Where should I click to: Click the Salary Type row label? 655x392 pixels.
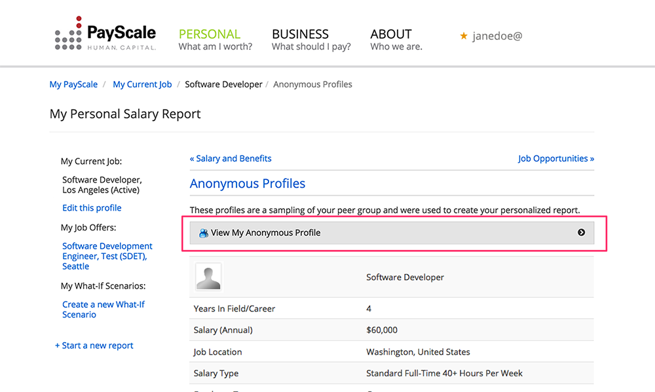tap(216, 374)
